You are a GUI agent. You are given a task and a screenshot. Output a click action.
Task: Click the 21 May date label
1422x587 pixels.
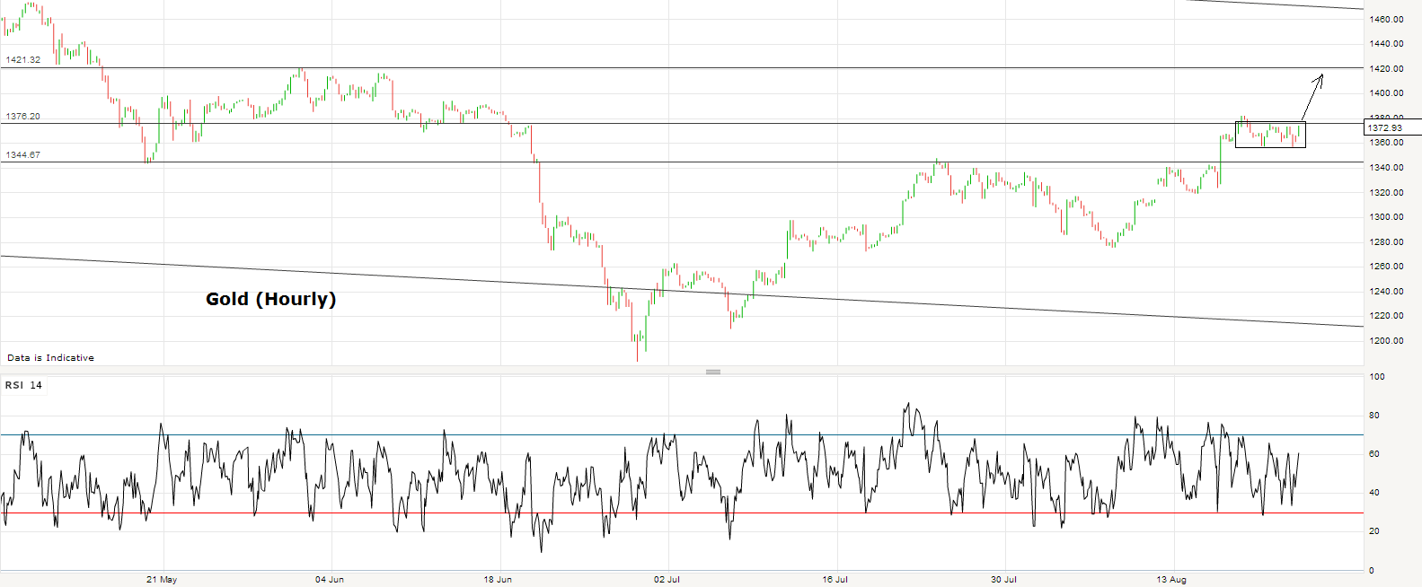(x=162, y=580)
